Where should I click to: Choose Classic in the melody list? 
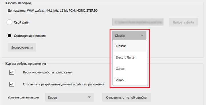(x=130, y=46)
